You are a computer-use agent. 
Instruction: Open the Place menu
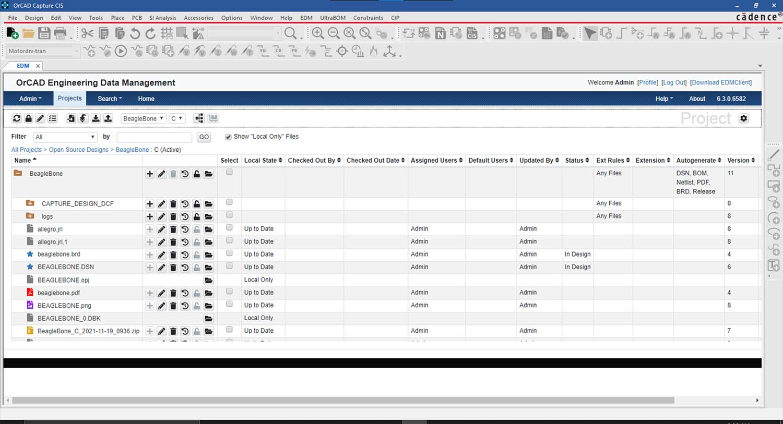117,18
